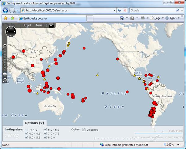This screenshot has width=186, height=149.
Task: Click the red Stop loading icon
Action: (x=125, y=10)
